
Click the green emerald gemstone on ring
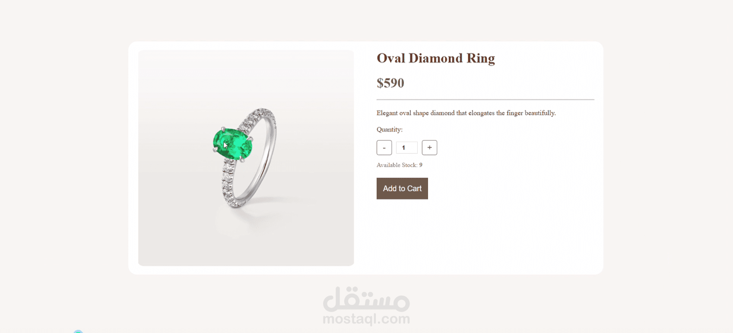pos(232,144)
